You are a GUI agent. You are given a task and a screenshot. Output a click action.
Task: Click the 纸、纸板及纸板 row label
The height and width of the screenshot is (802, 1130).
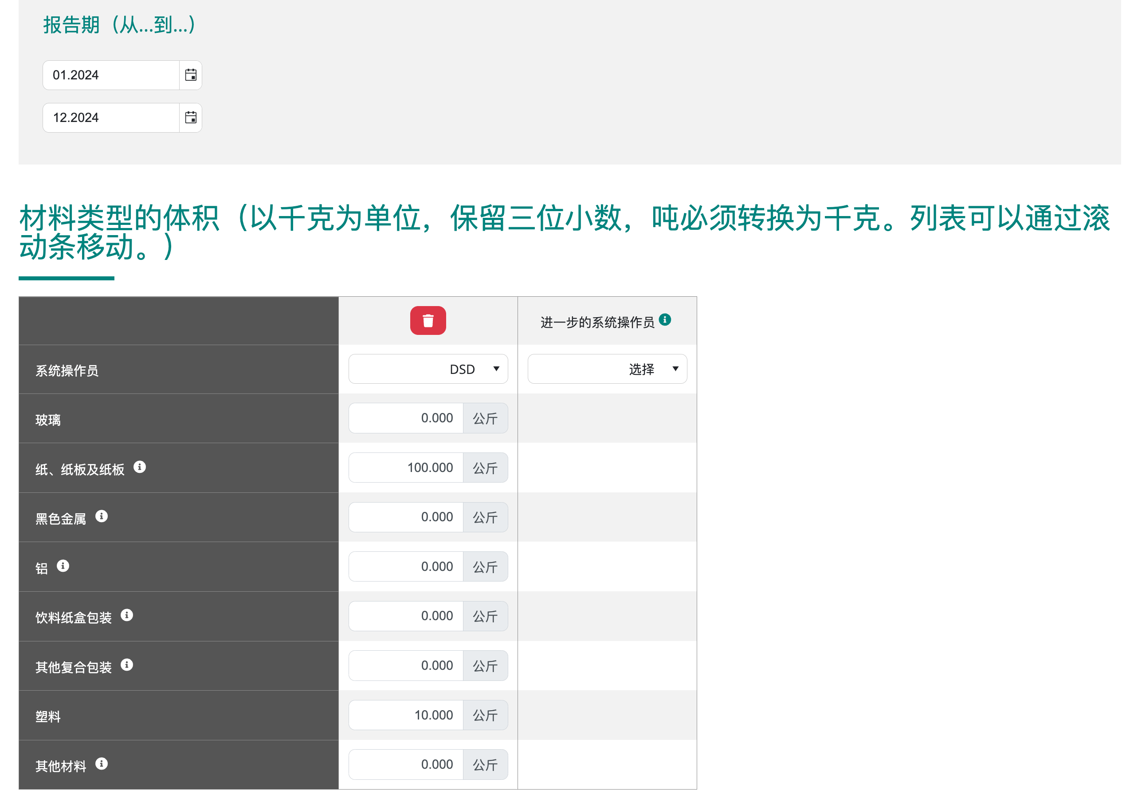point(80,470)
